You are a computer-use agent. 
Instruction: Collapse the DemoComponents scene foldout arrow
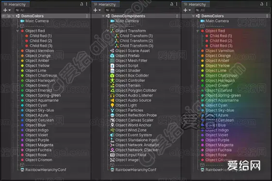point(103,16)
